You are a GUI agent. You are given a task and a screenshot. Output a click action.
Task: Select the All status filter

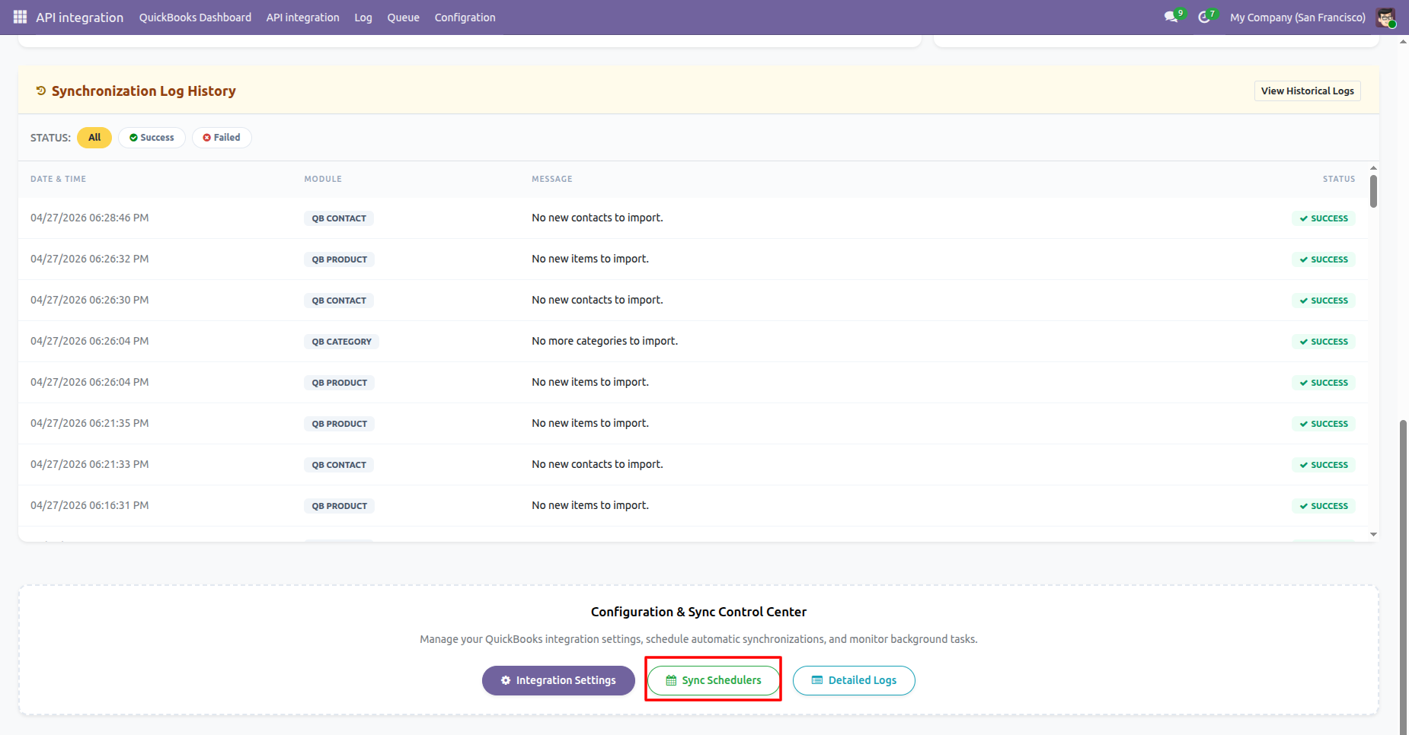[94, 138]
